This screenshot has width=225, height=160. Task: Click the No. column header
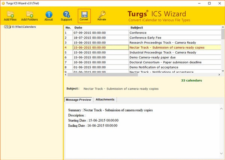click(x=68, y=28)
